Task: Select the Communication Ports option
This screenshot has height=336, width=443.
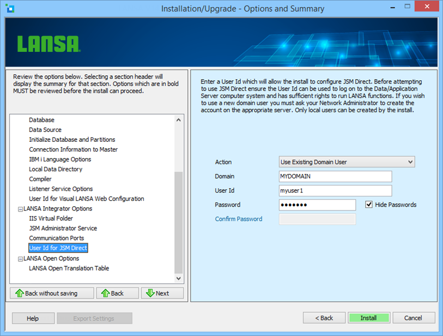Action: coord(57,238)
